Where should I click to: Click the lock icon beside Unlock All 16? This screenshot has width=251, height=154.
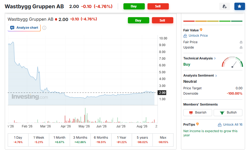(220, 125)
